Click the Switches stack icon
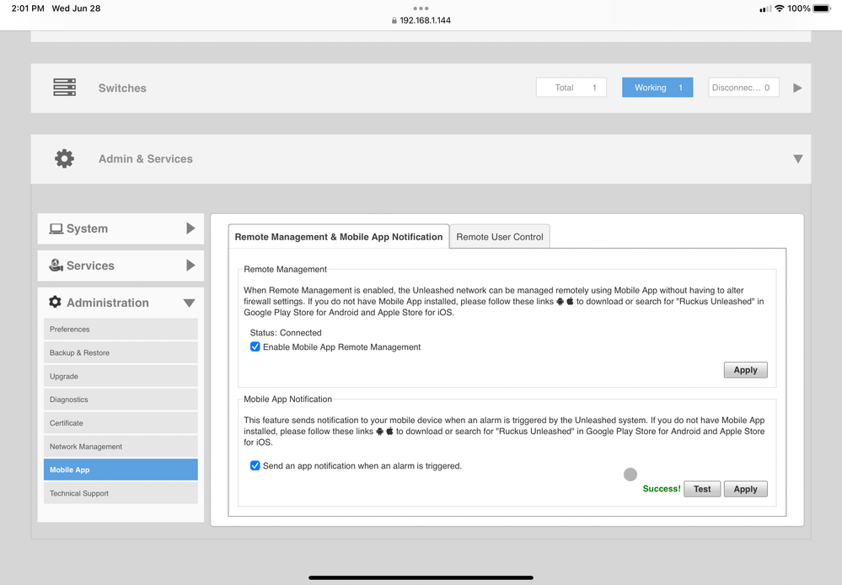 pos(64,88)
